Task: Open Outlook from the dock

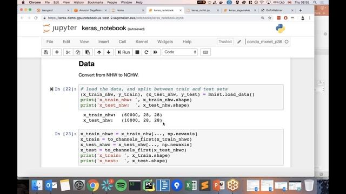Action: pos(51,185)
